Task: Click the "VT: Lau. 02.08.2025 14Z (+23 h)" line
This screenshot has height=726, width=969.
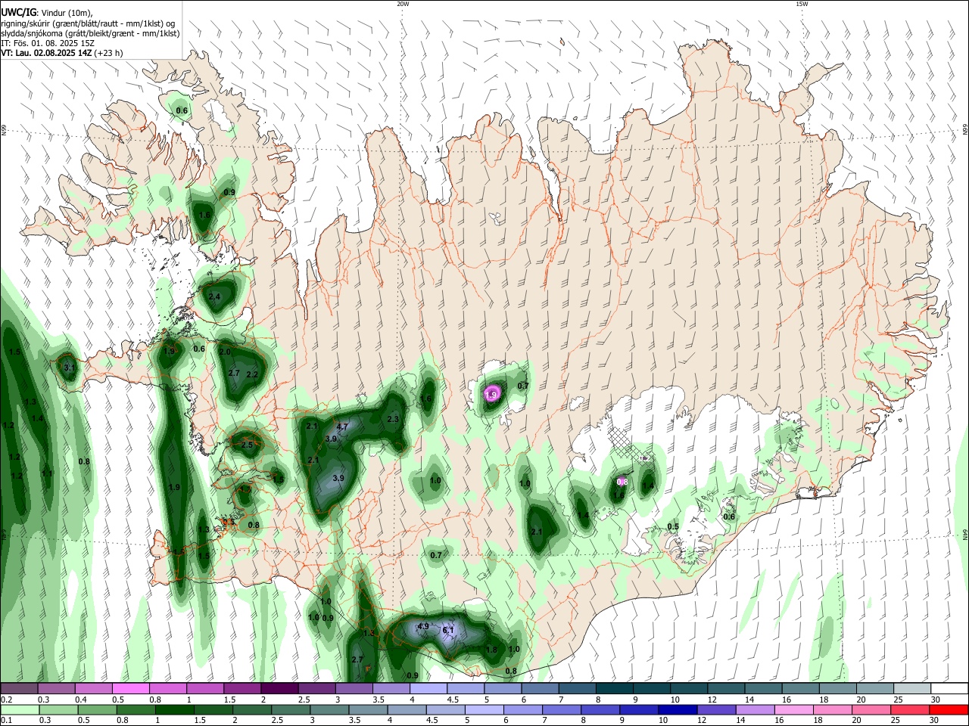Action: pos(61,53)
